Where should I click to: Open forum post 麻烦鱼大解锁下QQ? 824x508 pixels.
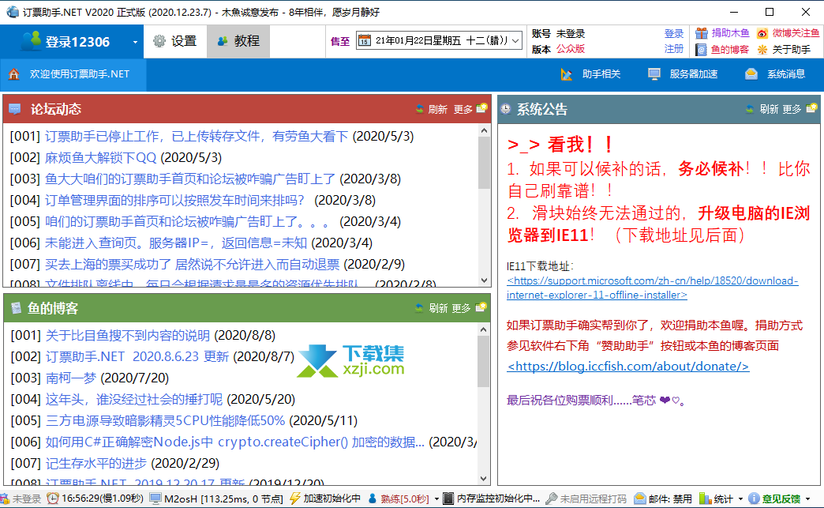[x=100, y=158]
